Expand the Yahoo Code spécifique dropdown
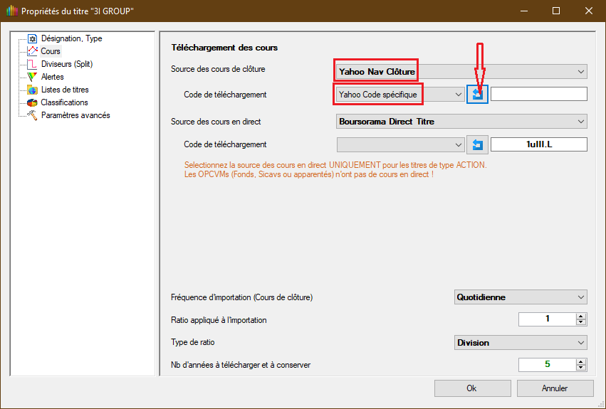 click(x=458, y=94)
